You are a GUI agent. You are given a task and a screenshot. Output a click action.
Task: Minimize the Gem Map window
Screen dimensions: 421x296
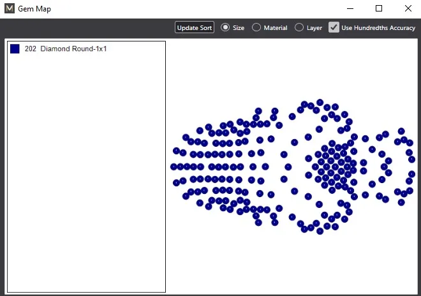(x=350, y=9)
